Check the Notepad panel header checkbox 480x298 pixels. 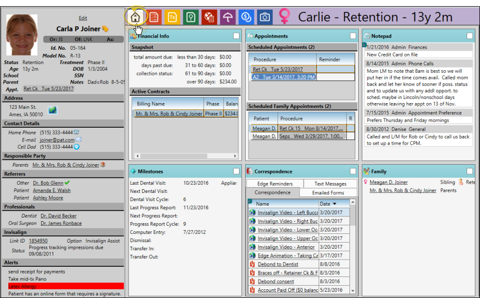tap(470, 36)
